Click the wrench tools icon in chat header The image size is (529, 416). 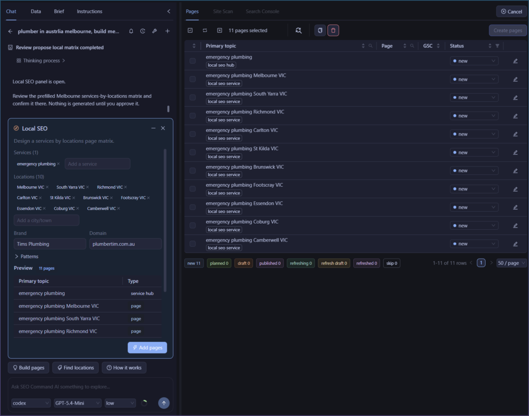coord(154,31)
